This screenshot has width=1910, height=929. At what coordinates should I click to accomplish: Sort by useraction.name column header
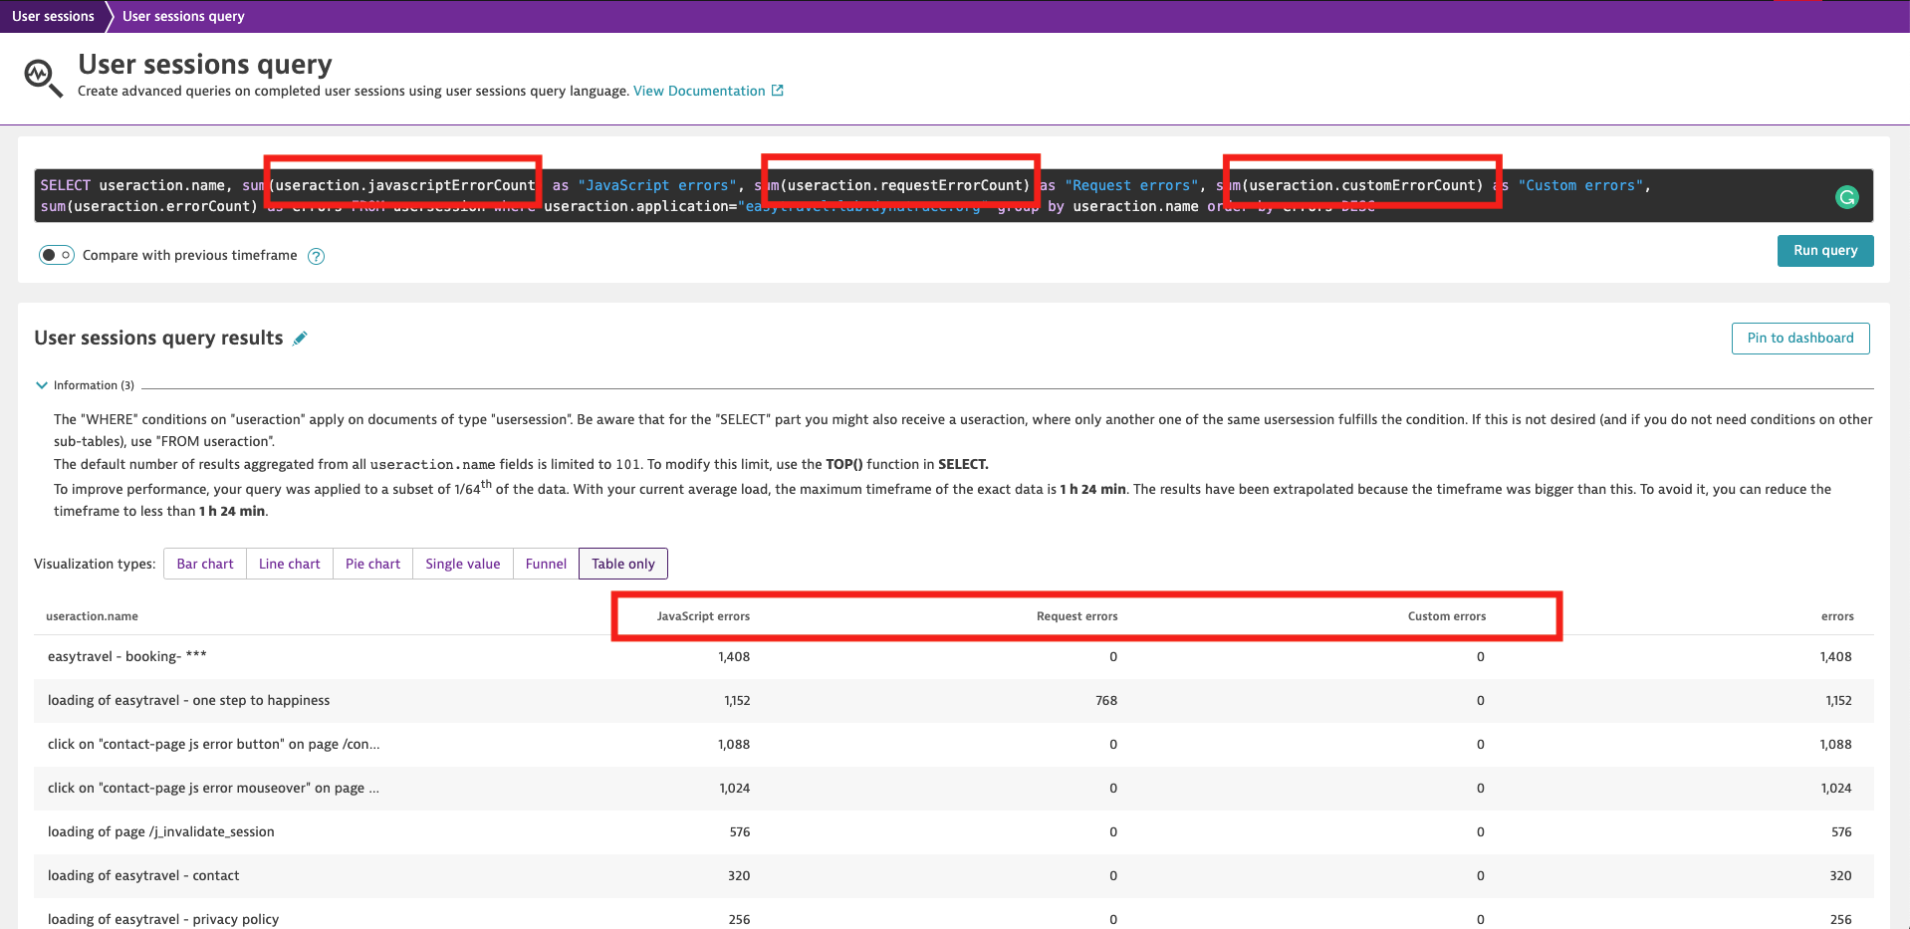(x=92, y=616)
